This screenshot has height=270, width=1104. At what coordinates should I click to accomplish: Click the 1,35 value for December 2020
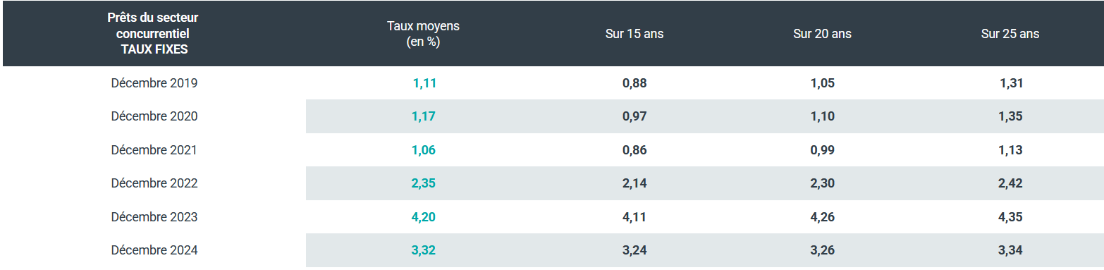1011,116
